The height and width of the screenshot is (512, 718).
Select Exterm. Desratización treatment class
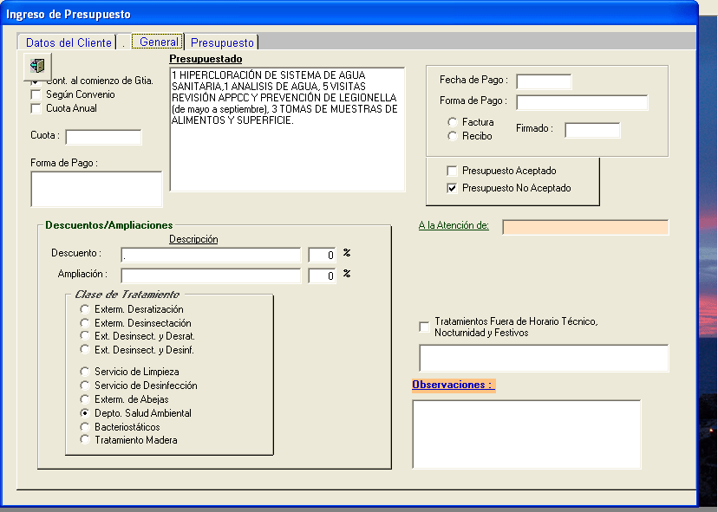pyautogui.click(x=84, y=309)
